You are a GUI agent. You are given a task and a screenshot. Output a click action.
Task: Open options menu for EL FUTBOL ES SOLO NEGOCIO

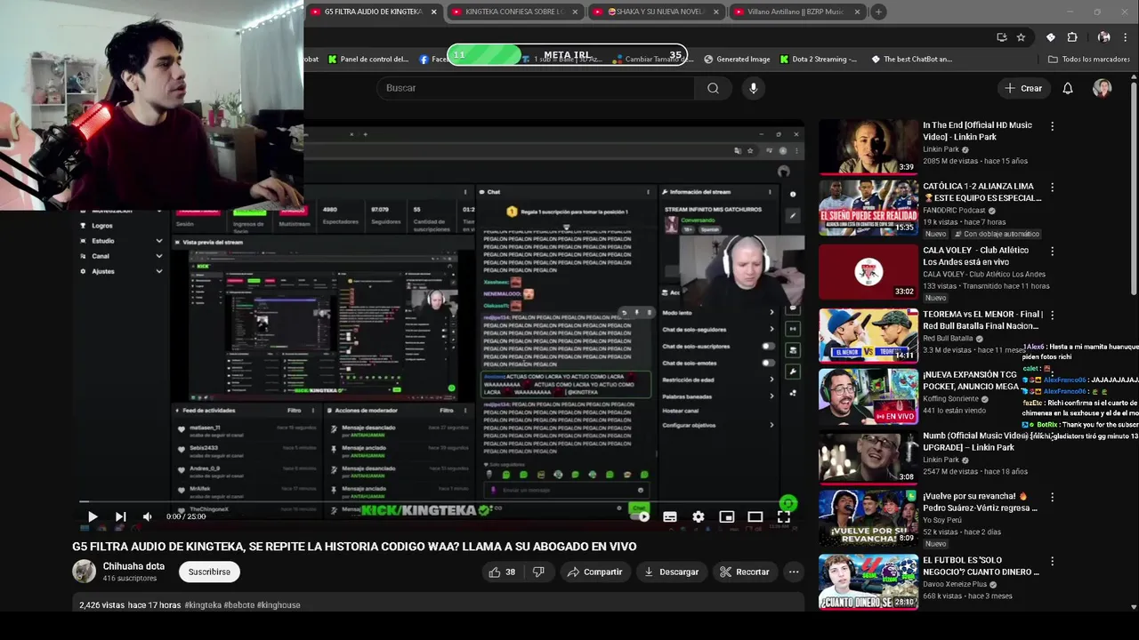click(x=1052, y=562)
